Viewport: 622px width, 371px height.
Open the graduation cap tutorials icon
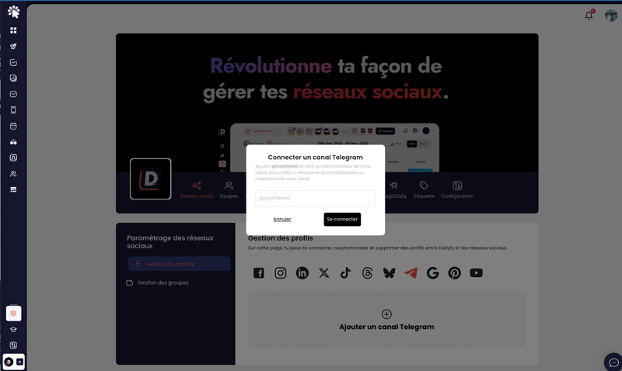[x=13, y=329]
